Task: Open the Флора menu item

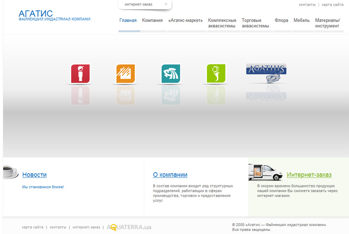Action: click(x=281, y=20)
